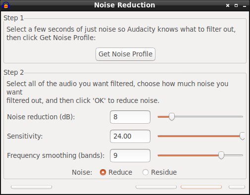
Task: Click the empty gray track of the Noise reduction slider
Action: pyautogui.click(x=208, y=117)
